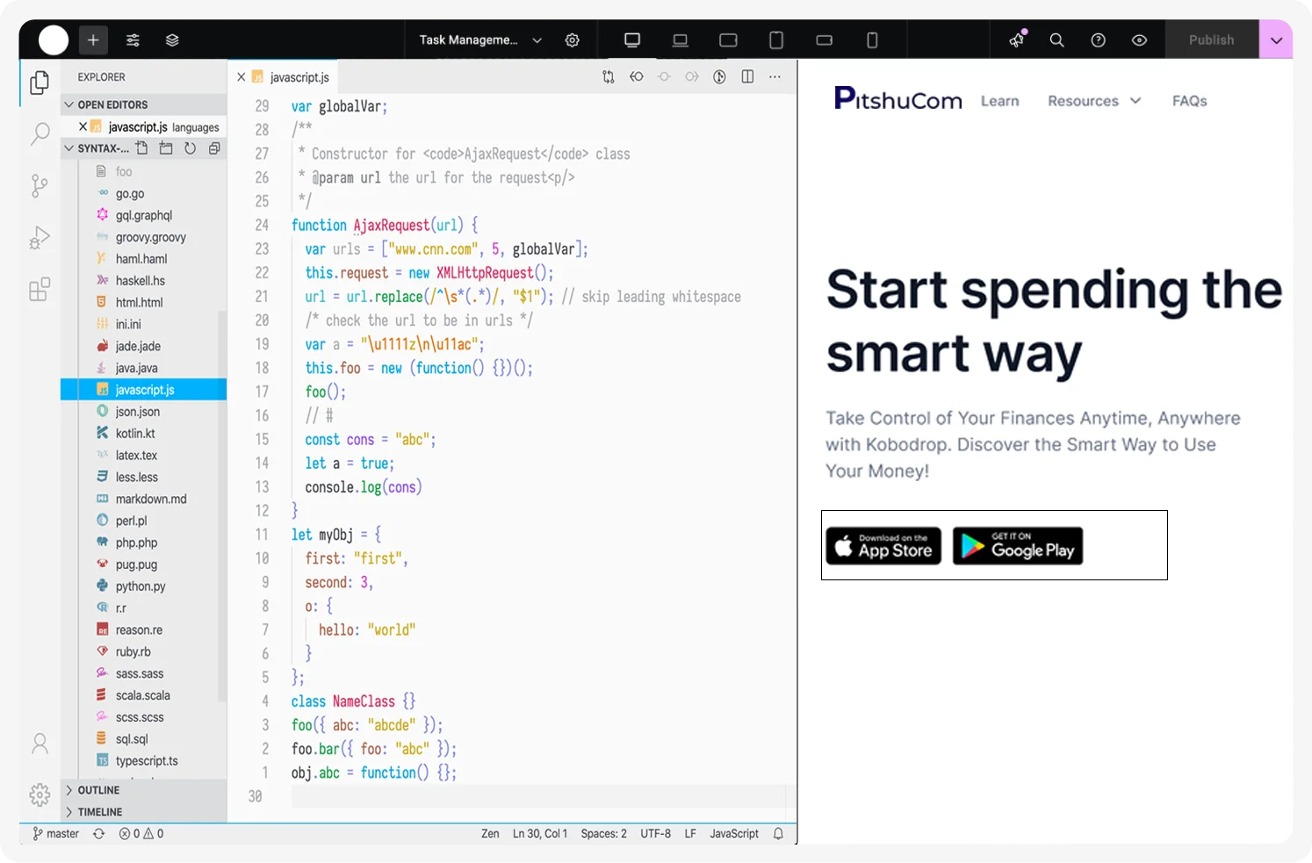Switch to portrait tablet viewport
Viewport: 1312px width, 863px height.
coord(776,40)
